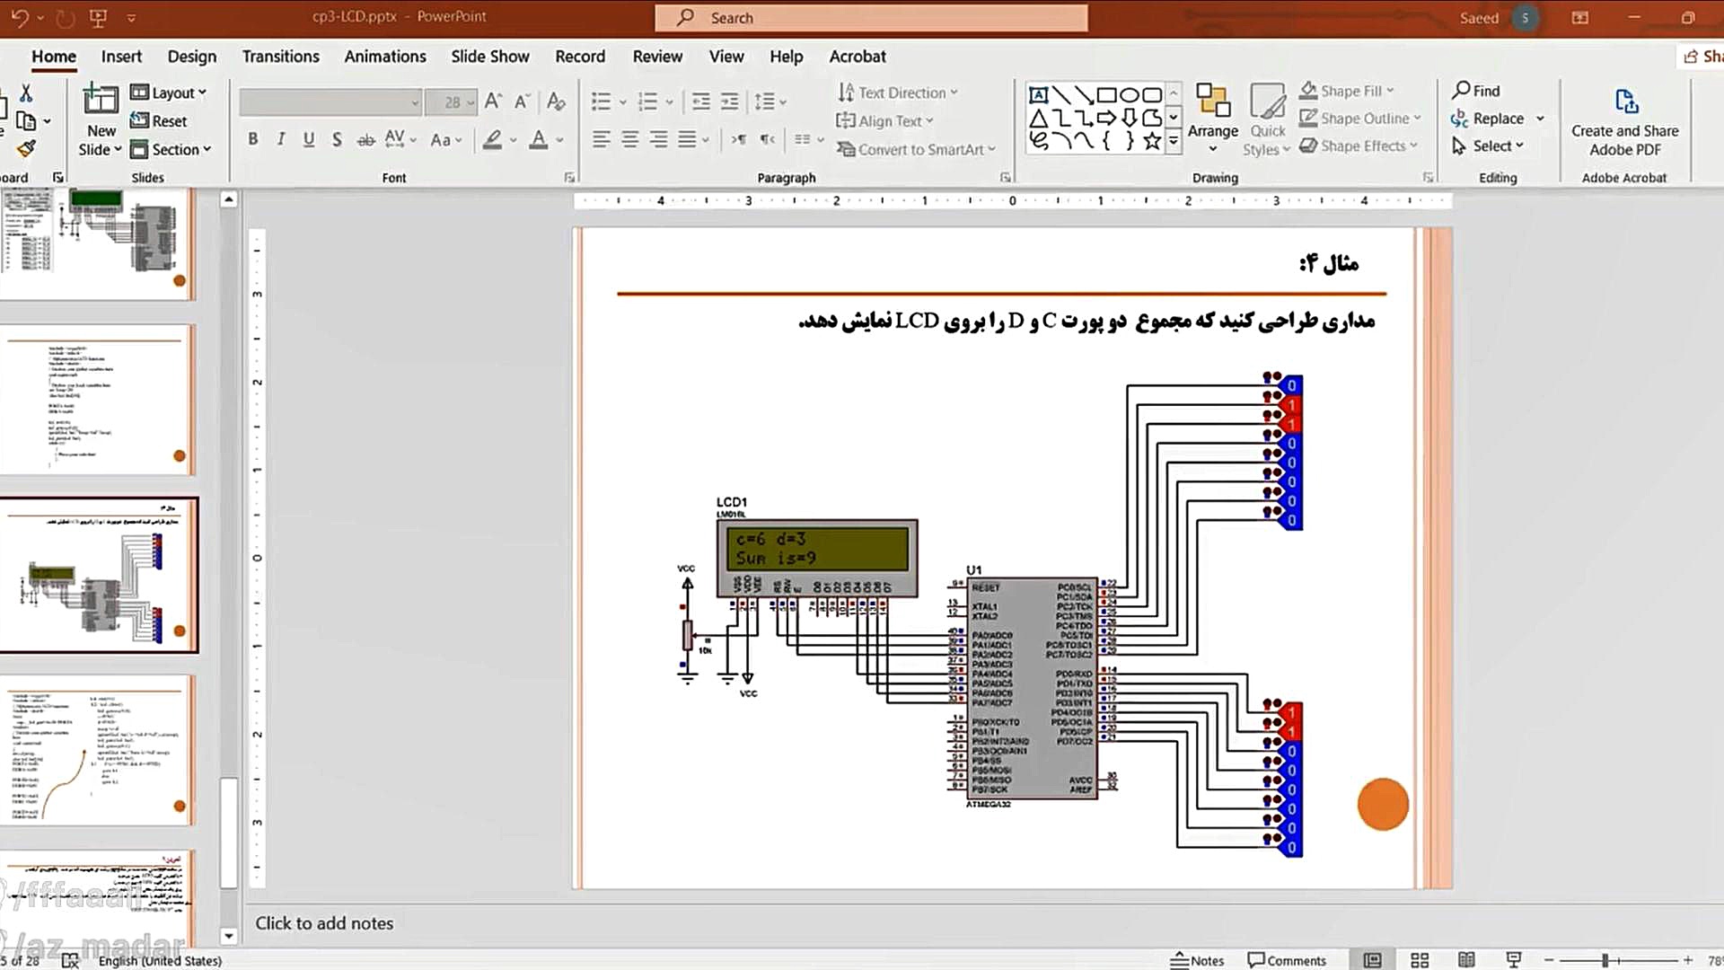Click the Find magnifier icon
The height and width of the screenshot is (970, 1724).
pyautogui.click(x=1462, y=91)
